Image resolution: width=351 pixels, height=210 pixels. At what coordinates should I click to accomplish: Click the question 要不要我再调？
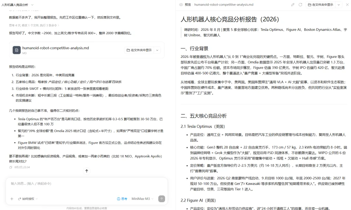[x=85, y=159]
